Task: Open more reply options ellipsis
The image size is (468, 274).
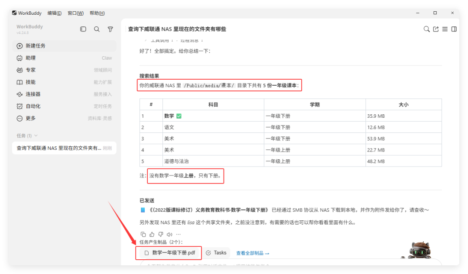Action: pos(179,234)
